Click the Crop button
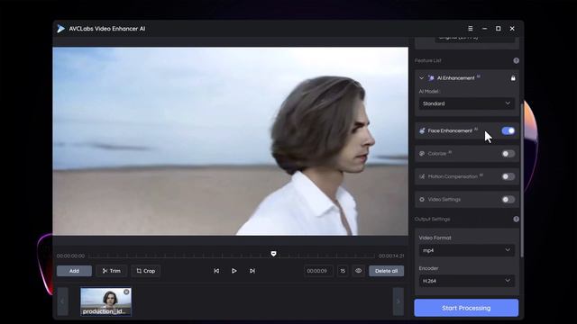 [146, 271]
